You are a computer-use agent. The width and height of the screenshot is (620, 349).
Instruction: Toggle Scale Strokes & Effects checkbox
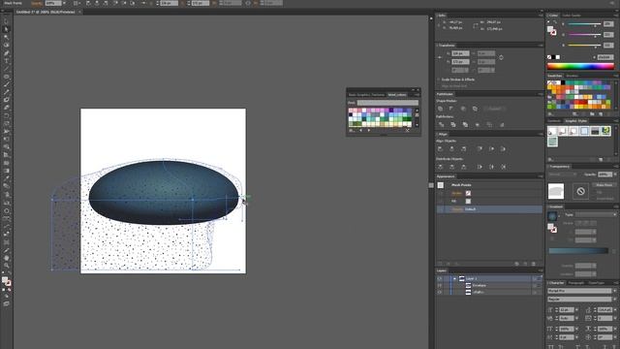click(x=439, y=79)
